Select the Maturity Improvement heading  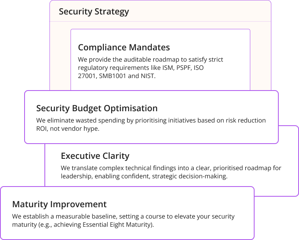tap(59, 204)
